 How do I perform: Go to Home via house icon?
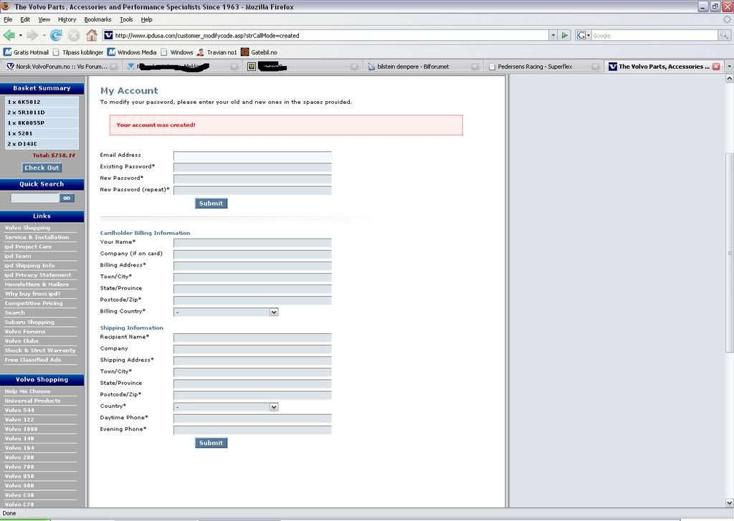pyautogui.click(x=92, y=35)
